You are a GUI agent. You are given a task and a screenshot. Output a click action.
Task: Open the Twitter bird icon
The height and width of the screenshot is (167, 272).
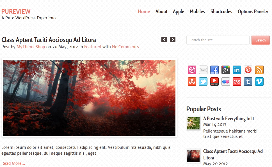(x=203, y=82)
